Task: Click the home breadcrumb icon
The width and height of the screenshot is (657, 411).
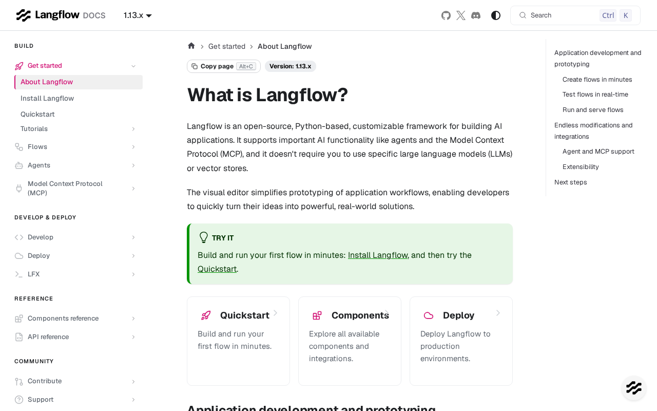Action: coord(191,46)
